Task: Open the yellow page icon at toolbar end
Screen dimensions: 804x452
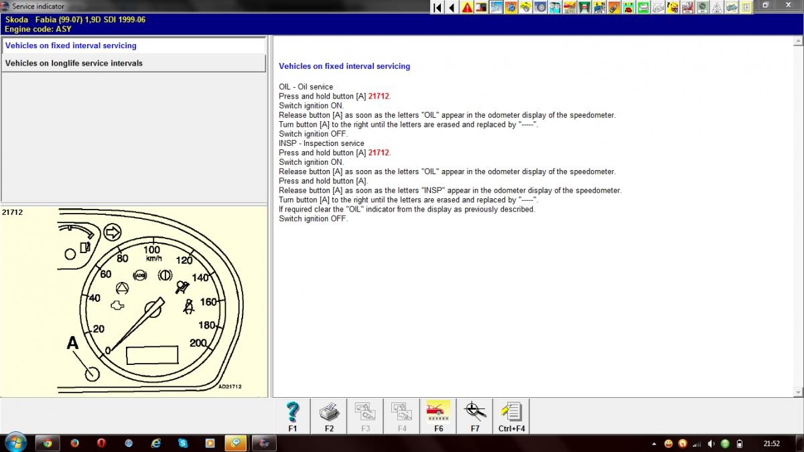Action: tap(746, 7)
